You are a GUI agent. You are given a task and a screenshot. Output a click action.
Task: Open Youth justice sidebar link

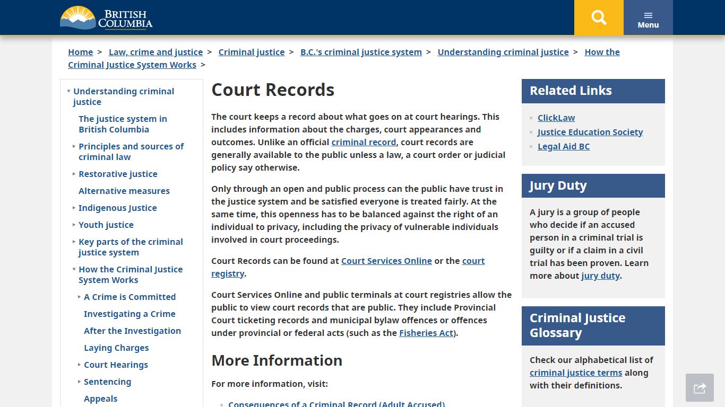tap(106, 225)
